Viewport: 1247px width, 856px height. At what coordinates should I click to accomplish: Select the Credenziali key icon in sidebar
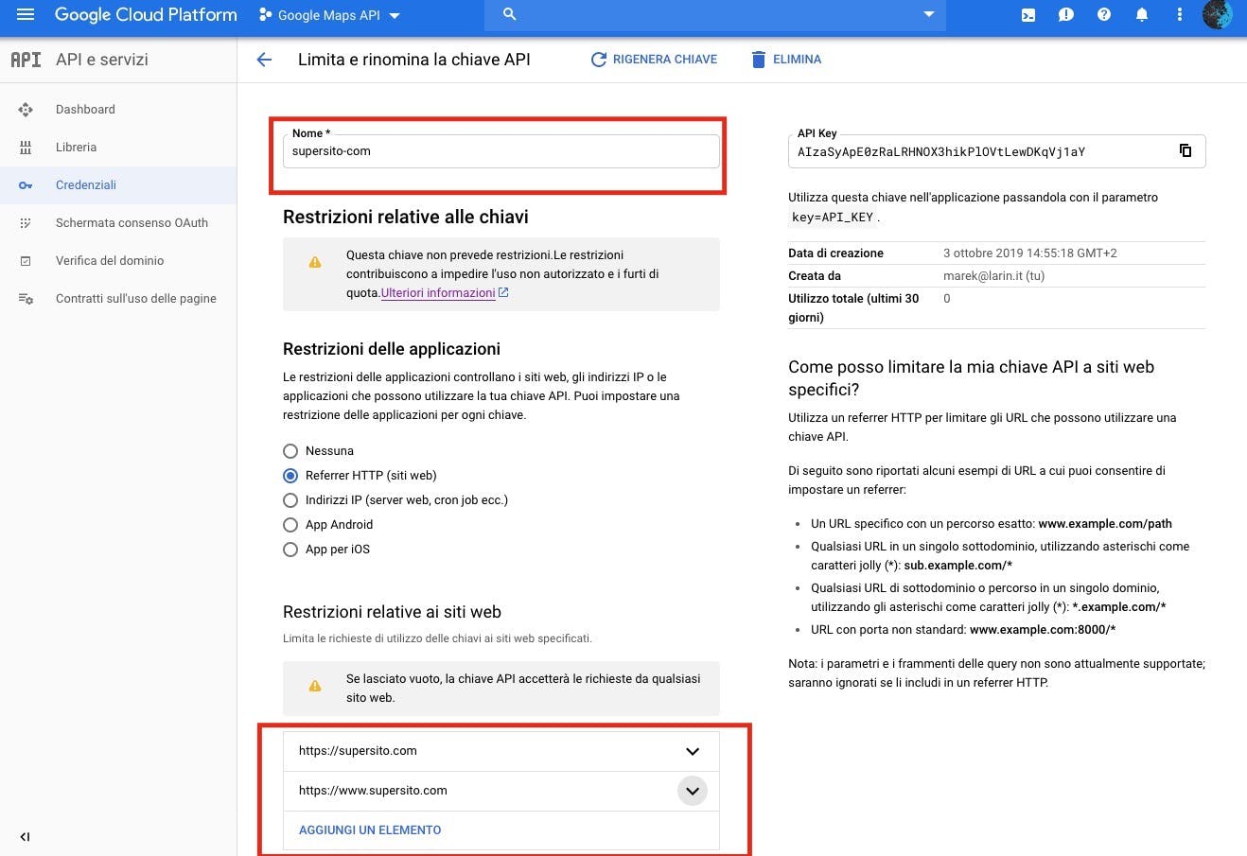26,184
